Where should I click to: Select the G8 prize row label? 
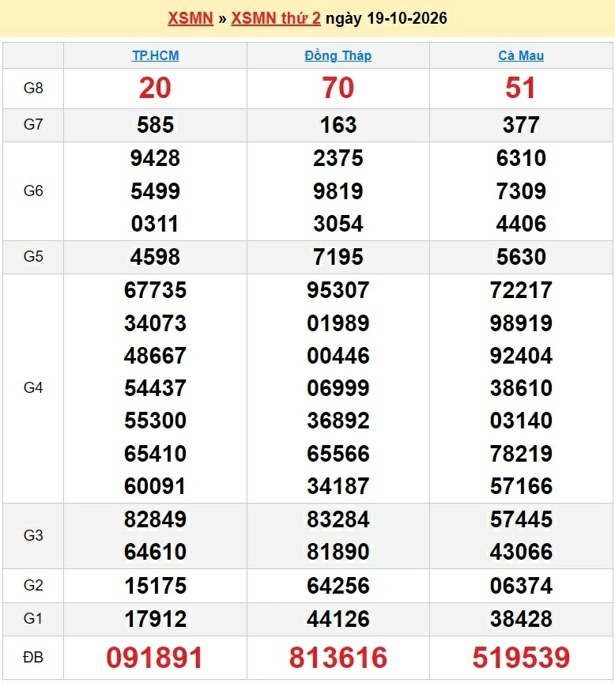tap(33, 88)
